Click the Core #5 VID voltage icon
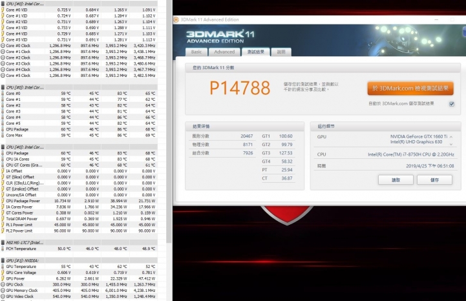Screen dimensions: 466x301 3,39
